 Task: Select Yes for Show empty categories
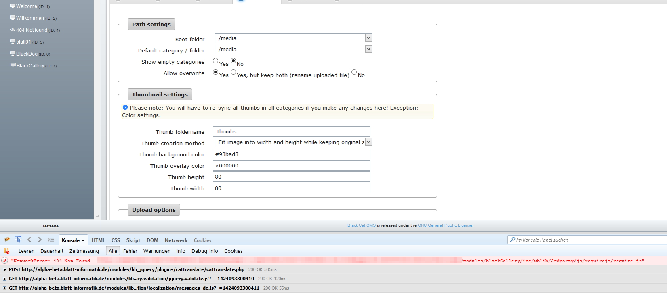coord(215,61)
